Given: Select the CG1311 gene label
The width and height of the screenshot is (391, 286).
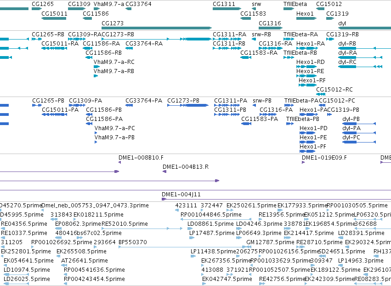Looking at the screenshot, I should (x=224, y=4).
